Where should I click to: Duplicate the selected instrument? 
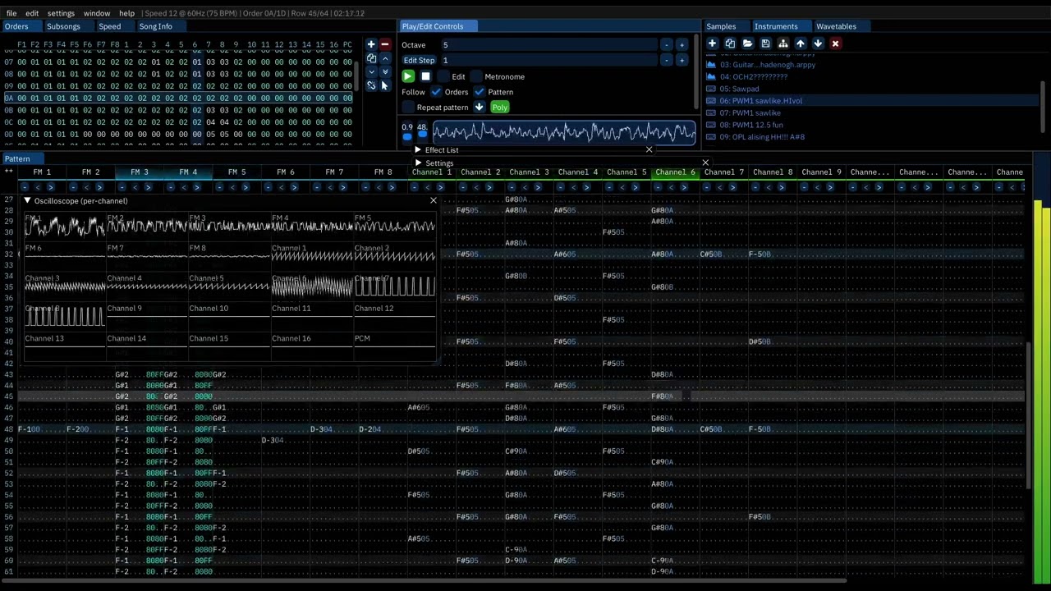tap(730, 44)
